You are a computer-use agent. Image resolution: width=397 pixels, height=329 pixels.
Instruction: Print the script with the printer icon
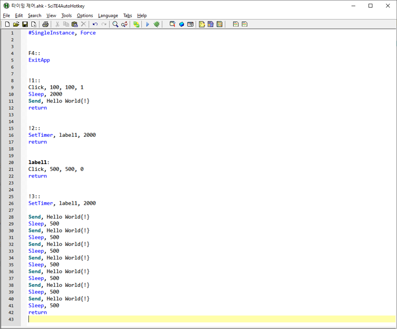tap(45, 25)
